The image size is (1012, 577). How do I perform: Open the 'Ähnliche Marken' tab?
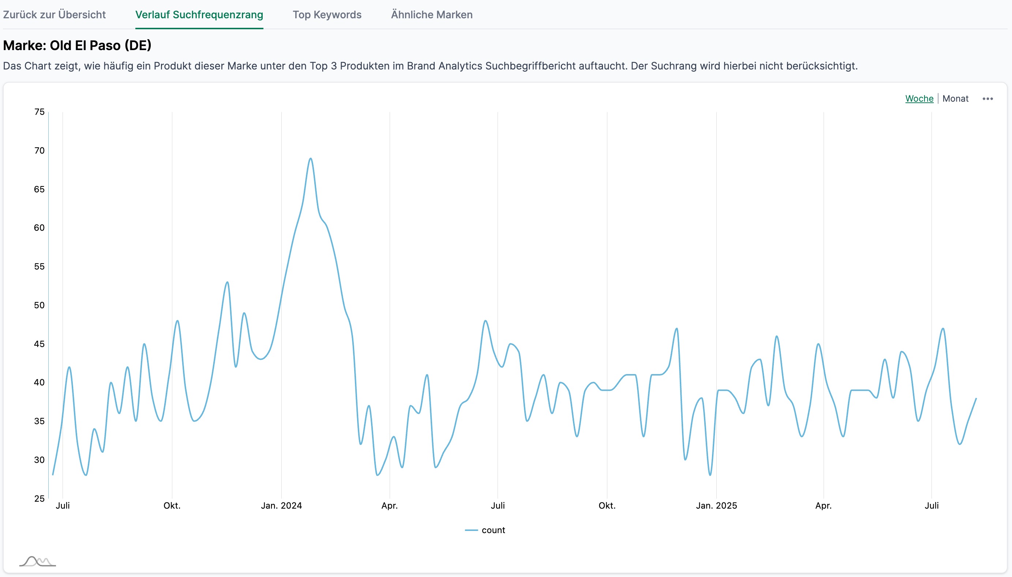431,15
